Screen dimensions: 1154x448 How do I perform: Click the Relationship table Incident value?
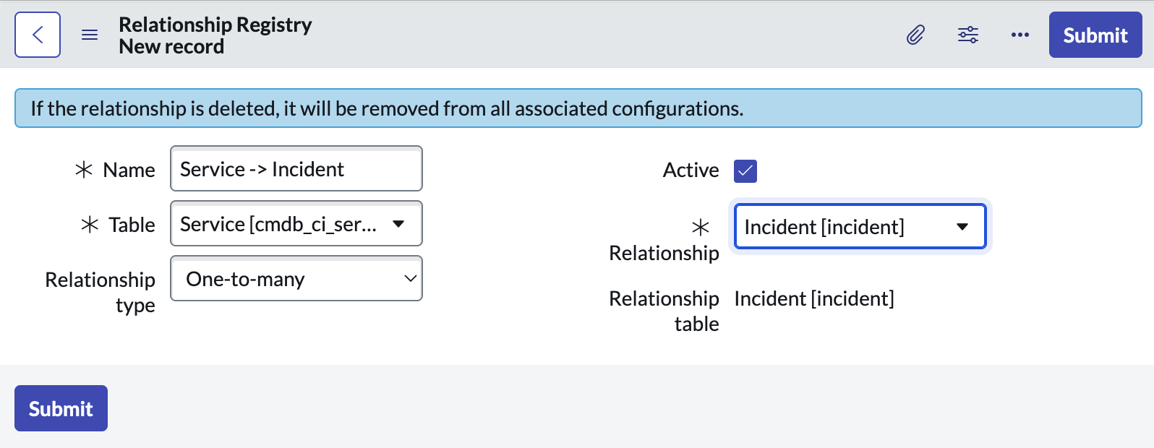(x=814, y=298)
